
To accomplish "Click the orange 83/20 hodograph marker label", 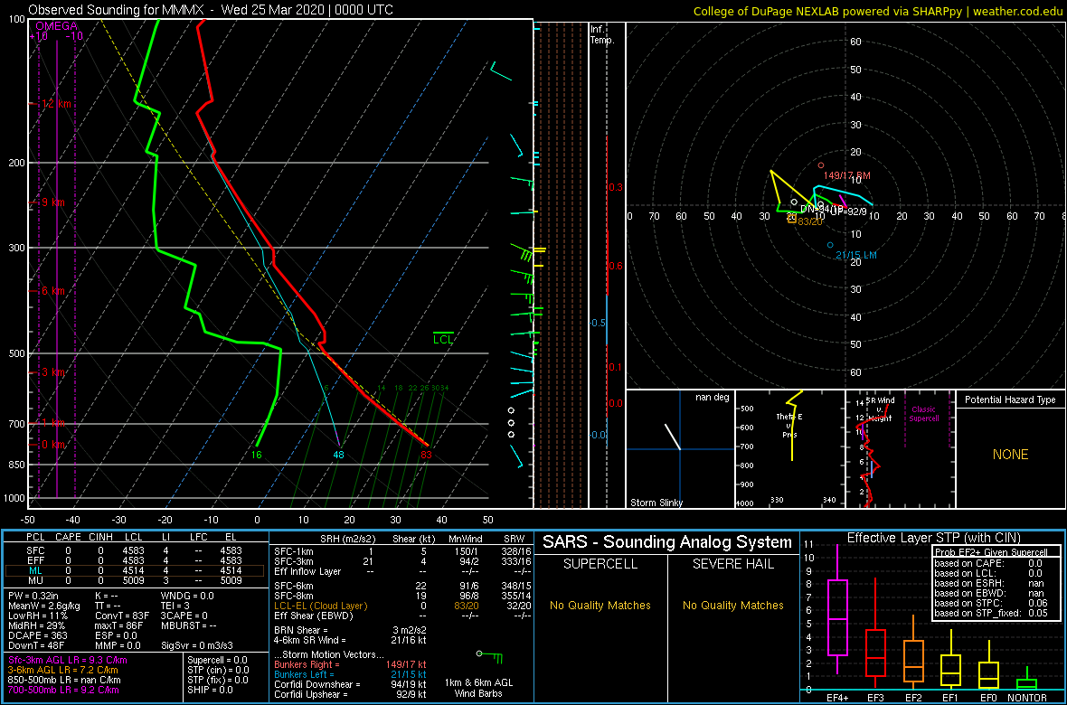I will tap(810, 221).
